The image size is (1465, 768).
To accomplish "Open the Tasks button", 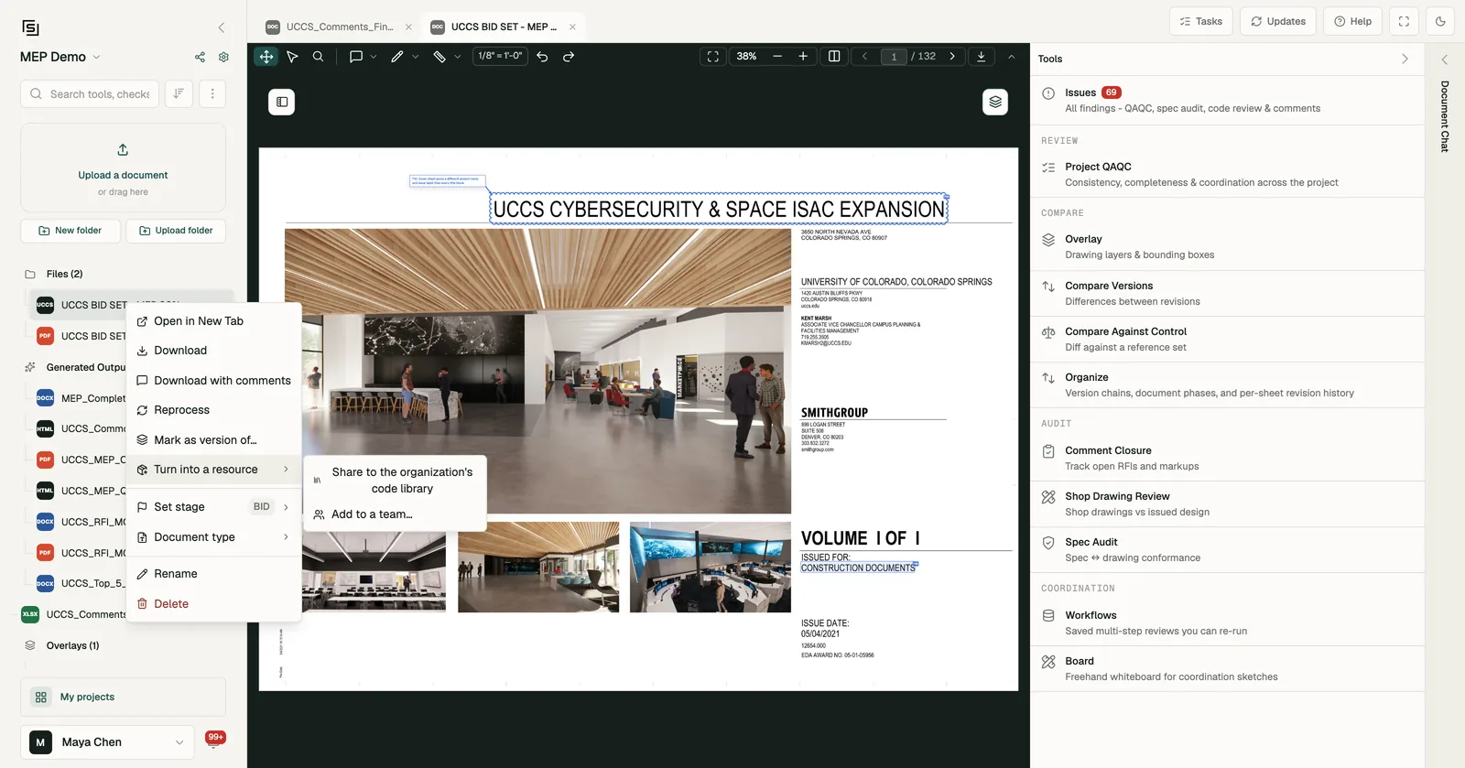I will (x=1201, y=21).
